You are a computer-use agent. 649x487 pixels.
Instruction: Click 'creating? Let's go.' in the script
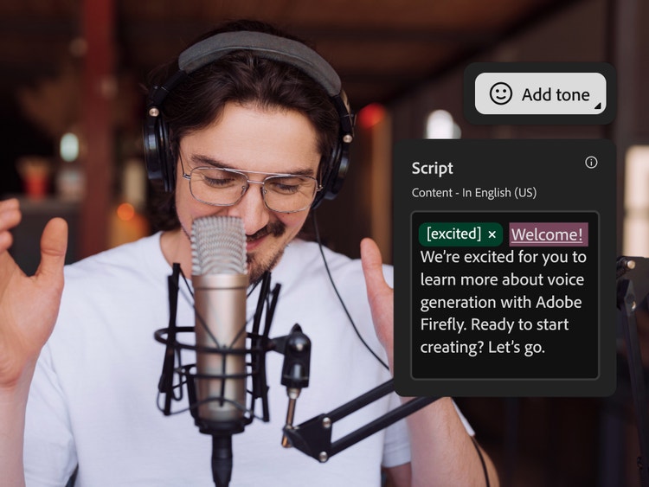click(483, 347)
